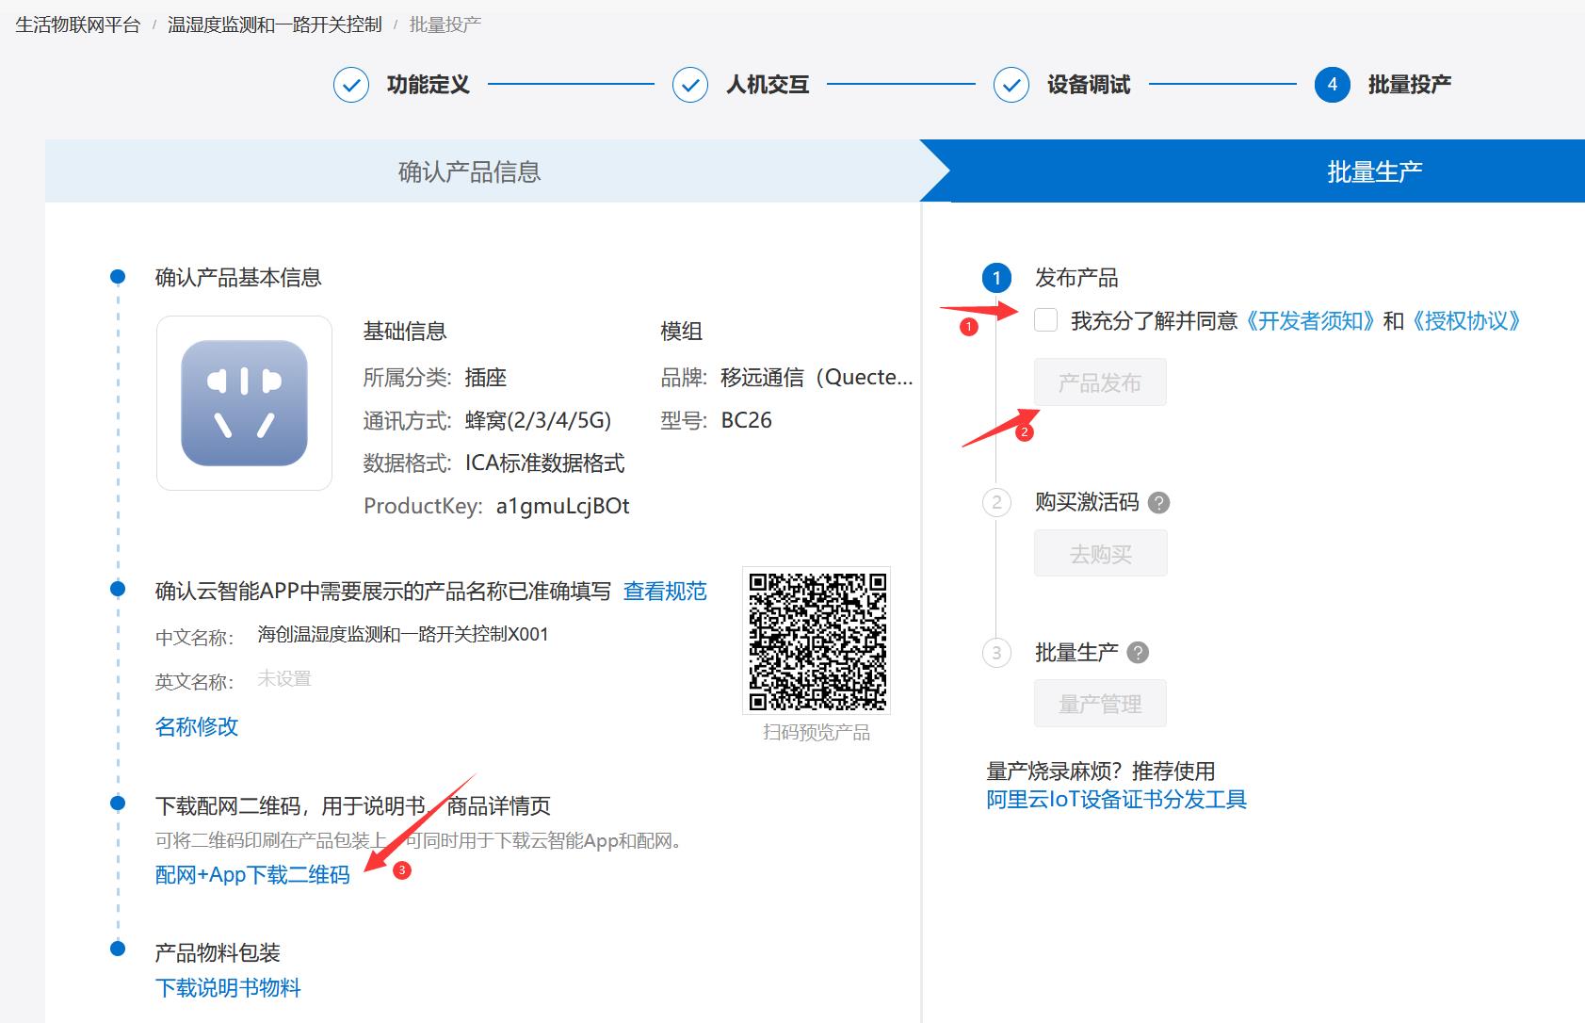Click the 模组 heading
The height and width of the screenshot is (1023, 1585).
(682, 332)
